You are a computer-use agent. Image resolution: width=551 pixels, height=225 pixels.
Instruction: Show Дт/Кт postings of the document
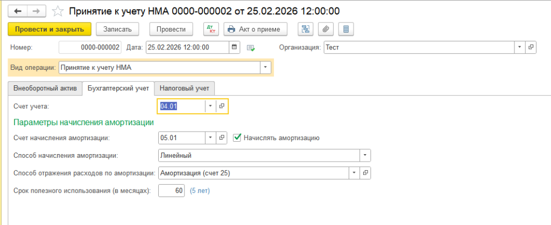tap(211, 29)
